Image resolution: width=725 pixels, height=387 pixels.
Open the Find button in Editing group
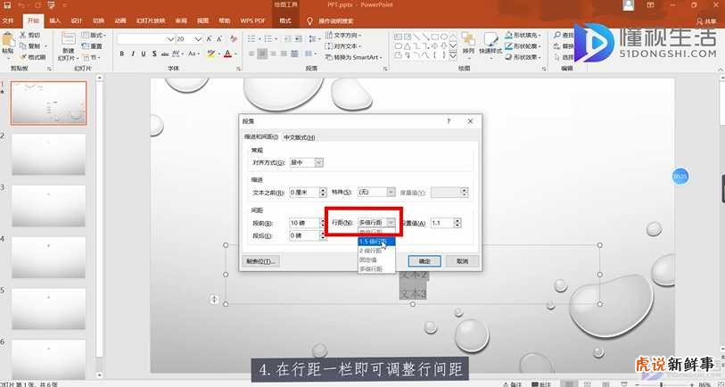(x=564, y=35)
